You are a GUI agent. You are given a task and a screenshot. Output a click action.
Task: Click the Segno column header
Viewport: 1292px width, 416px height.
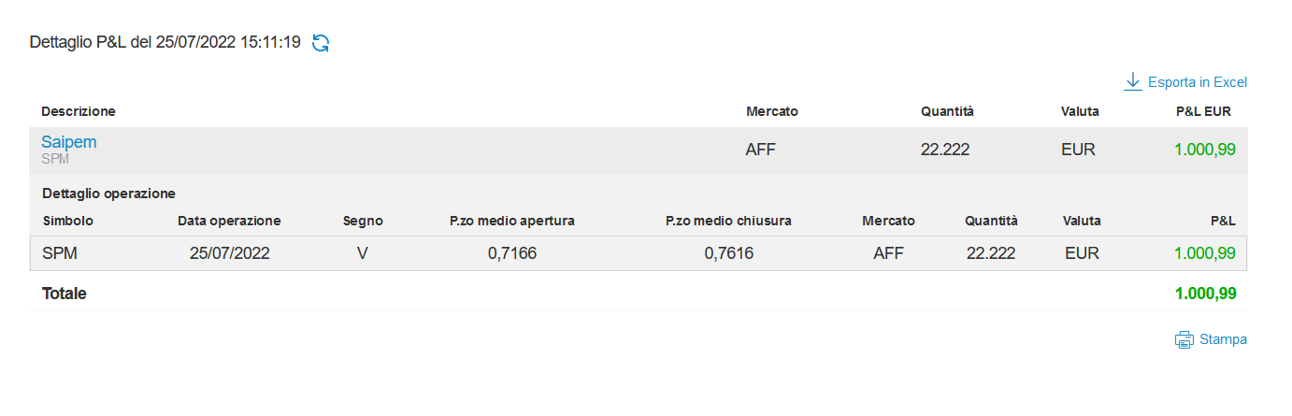tap(363, 222)
